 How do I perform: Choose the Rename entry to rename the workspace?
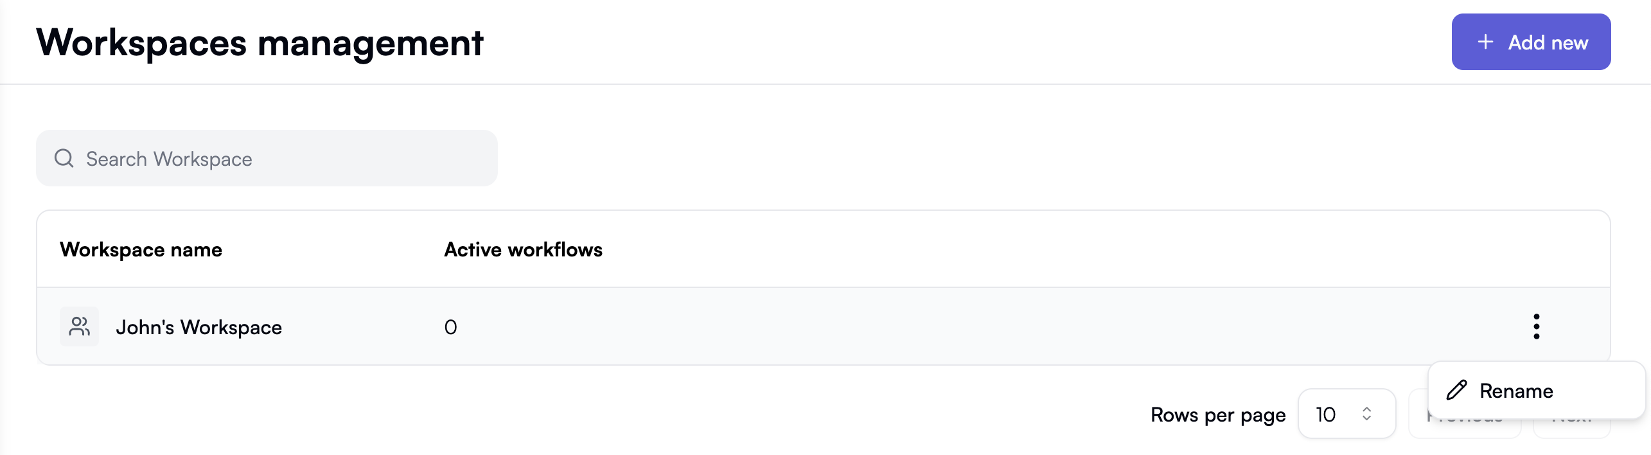coord(1515,390)
